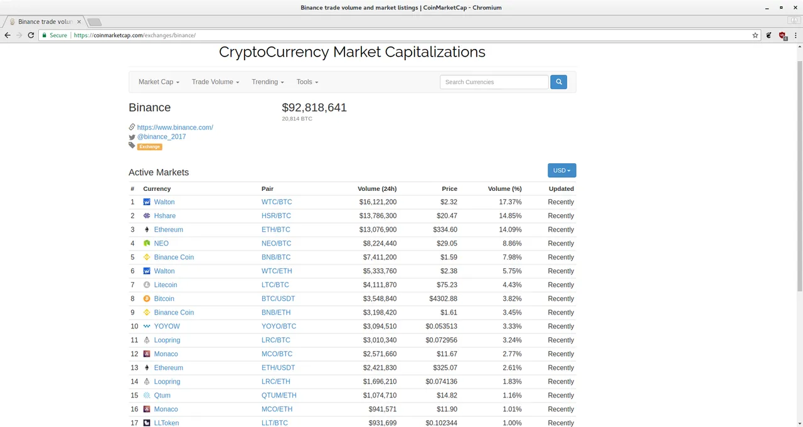Click the Hshare coin icon
The height and width of the screenshot is (427, 803).
[147, 216]
